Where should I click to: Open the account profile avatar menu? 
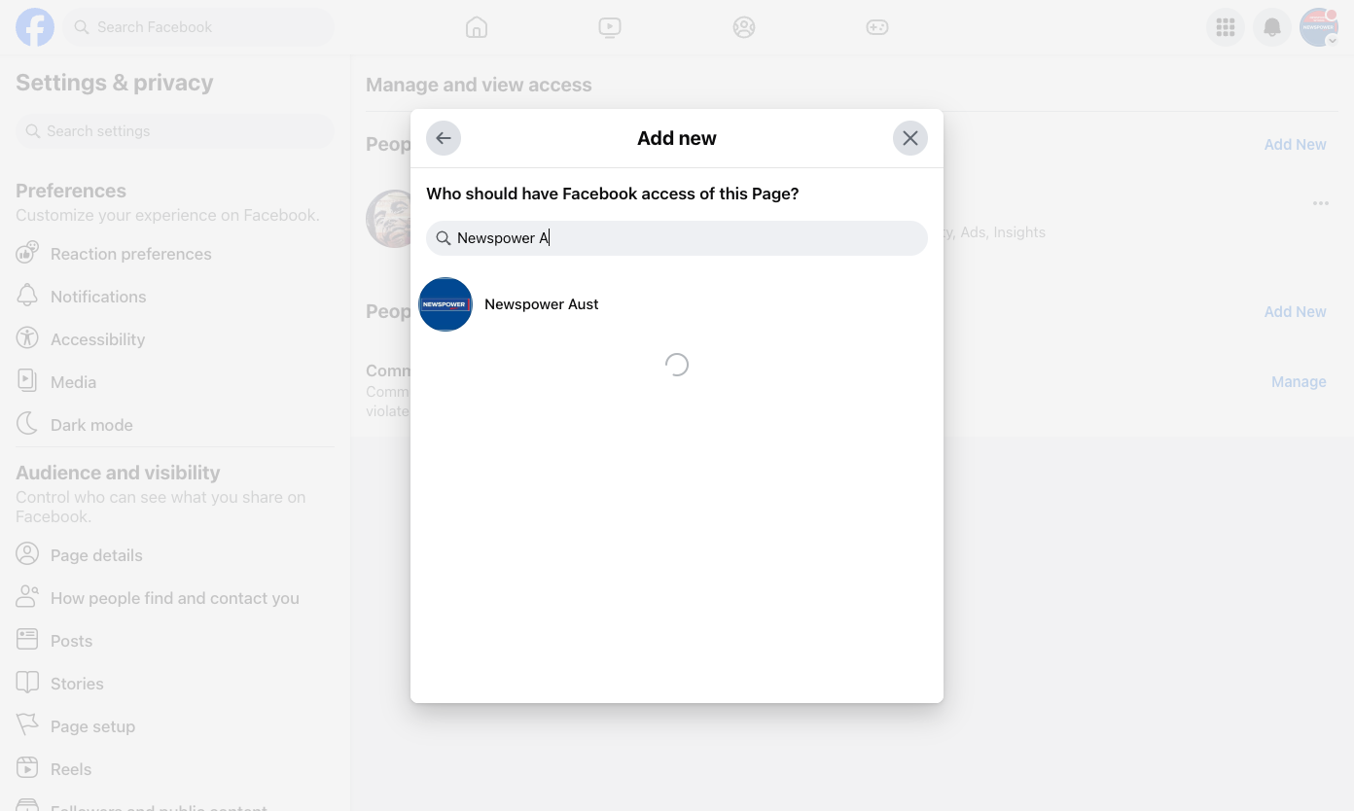pyautogui.click(x=1319, y=27)
